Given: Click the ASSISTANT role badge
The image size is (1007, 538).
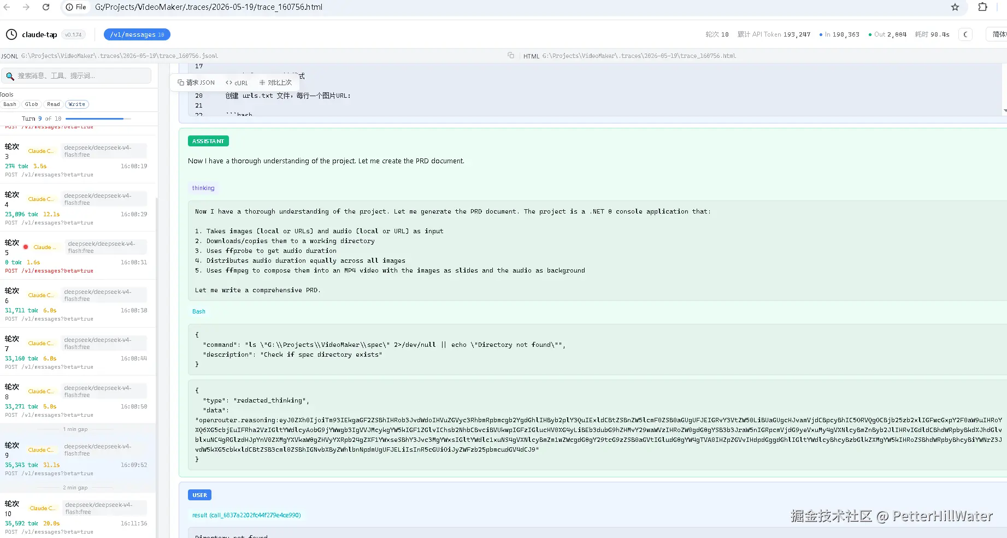Looking at the screenshot, I should click(208, 141).
